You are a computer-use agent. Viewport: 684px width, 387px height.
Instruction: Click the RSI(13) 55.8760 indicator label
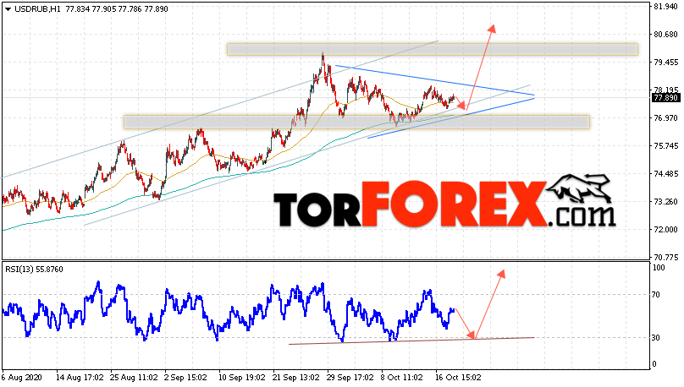34,270
